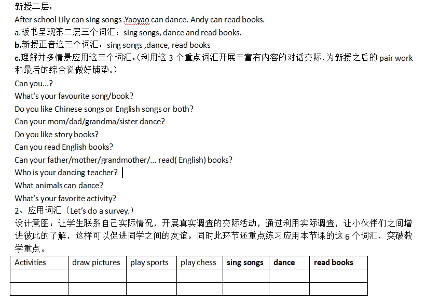Viewport: 426px width, 301px height.
Task: Click the 'play sports' table header cell
Action: pos(152,263)
